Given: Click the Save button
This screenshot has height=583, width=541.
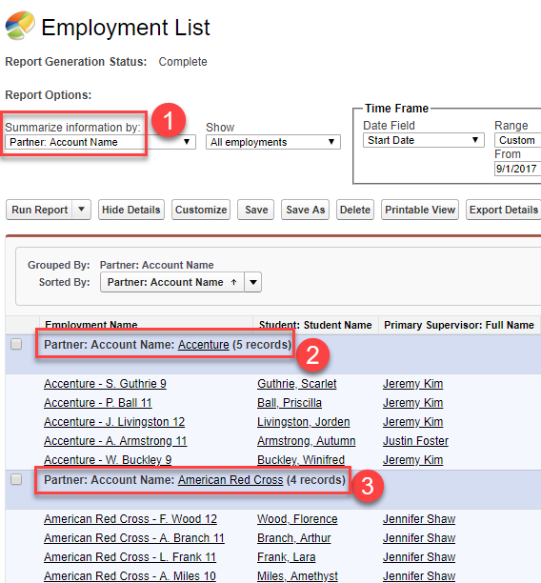Looking at the screenshot, I should 256,210.
